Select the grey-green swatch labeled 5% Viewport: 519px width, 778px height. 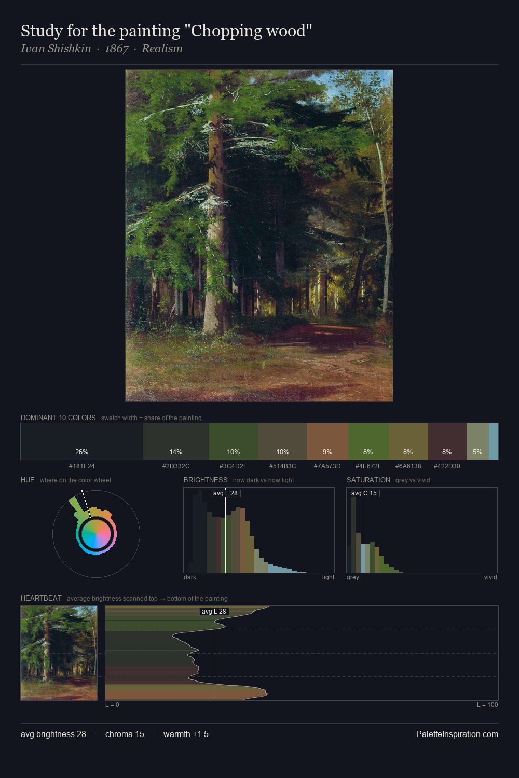coord(477,441)
